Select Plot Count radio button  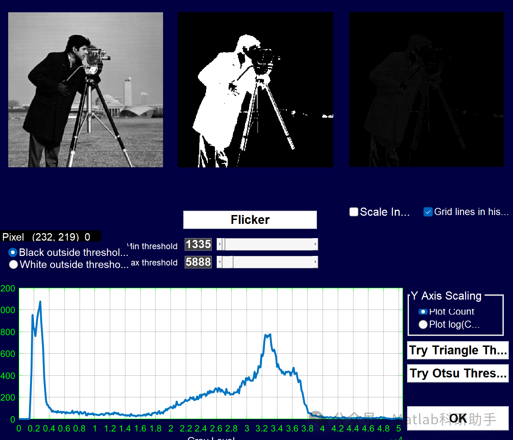point(423,312)
